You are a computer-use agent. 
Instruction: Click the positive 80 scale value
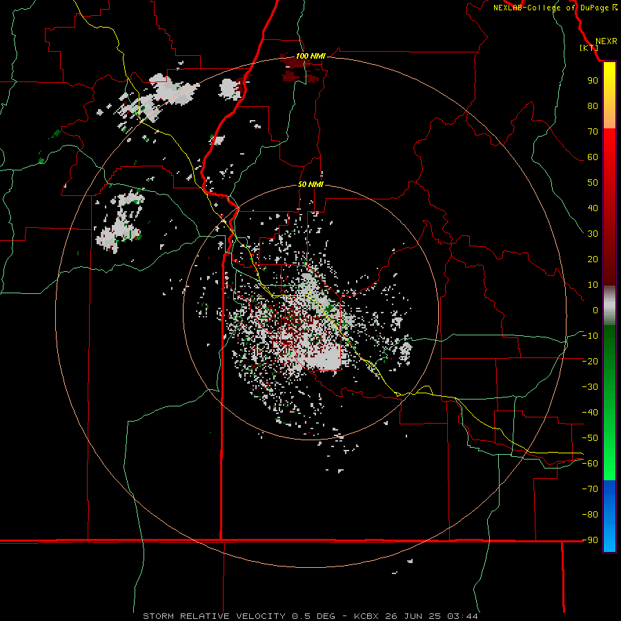pyautogui.click(x=593, y=106)
